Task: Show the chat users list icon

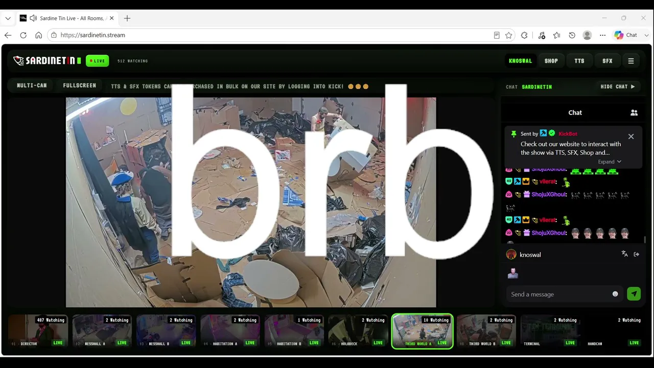Action: coord(634,112)
